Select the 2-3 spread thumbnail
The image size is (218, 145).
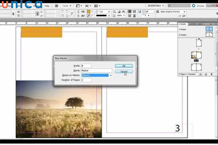(196, 55)
